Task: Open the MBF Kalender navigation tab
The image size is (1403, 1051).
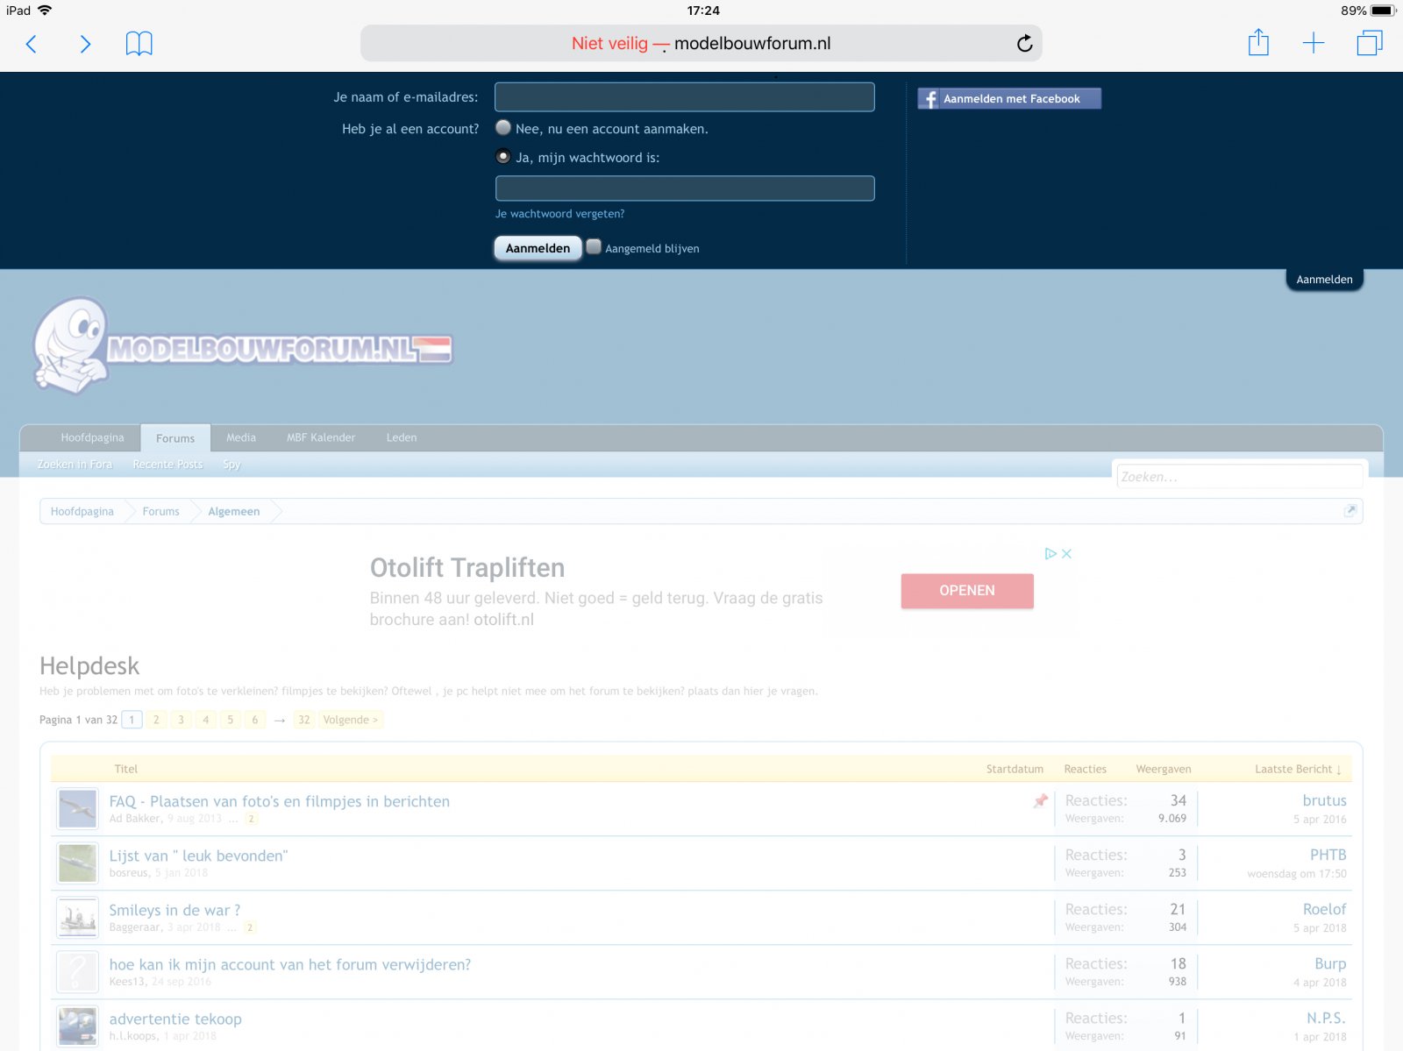Action: coord(321,437)
